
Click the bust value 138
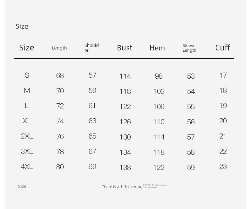(125, 167)
